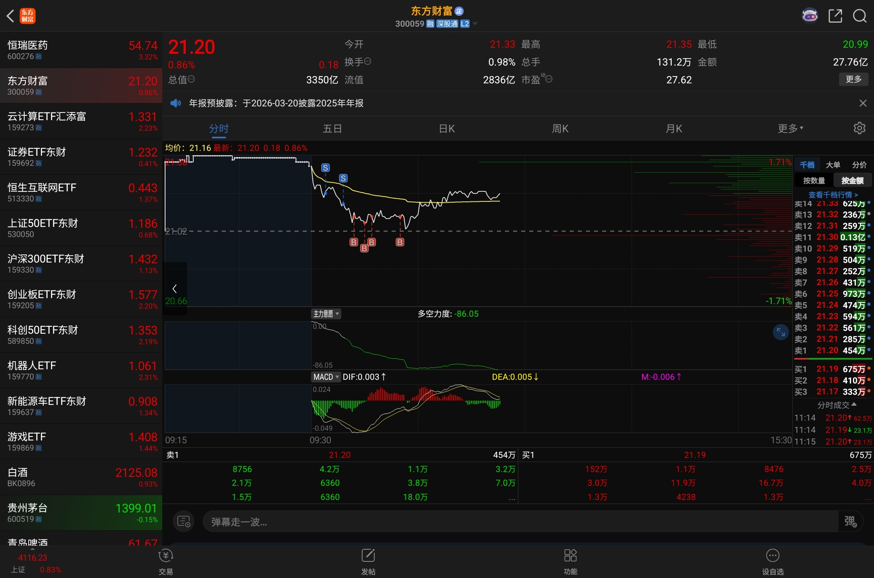Open the 主力意 indicator dropdown
The image size is (874, 578).
pyautogui.click(x=326, y=314)
